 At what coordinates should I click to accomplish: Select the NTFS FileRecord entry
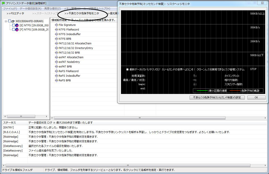tap(69, 30)
